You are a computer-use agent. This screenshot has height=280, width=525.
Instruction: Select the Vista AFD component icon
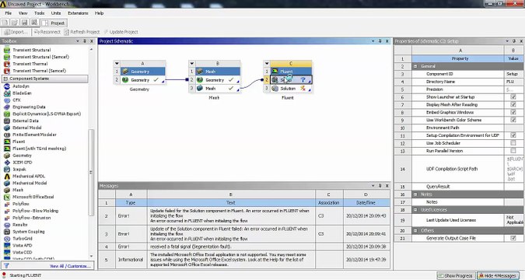pyautogui.click(x=7, y=246)
